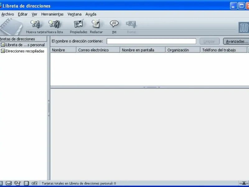249x187 pixels.
Task: Select Direcciones recopiladas in the sidebar
Action: (23, 51)
